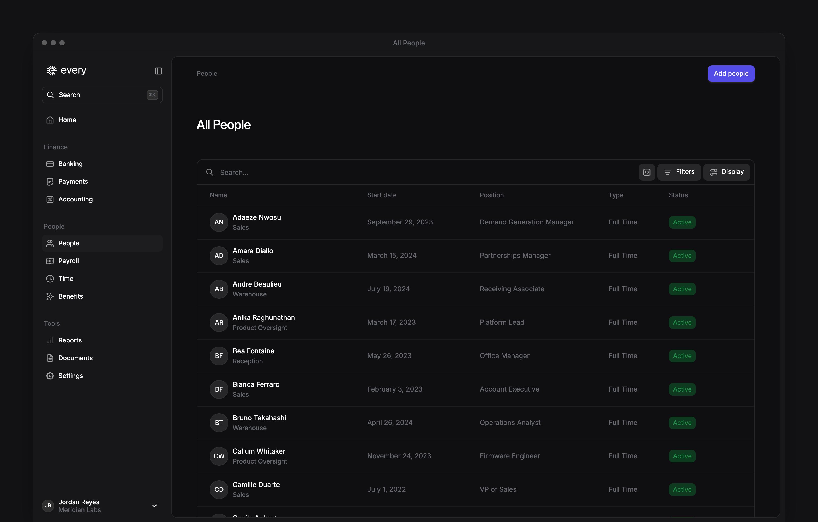Collapse the sidebar with the panel icon
The height and width of the screenshot is (522, 818).
tap(158, 71)
